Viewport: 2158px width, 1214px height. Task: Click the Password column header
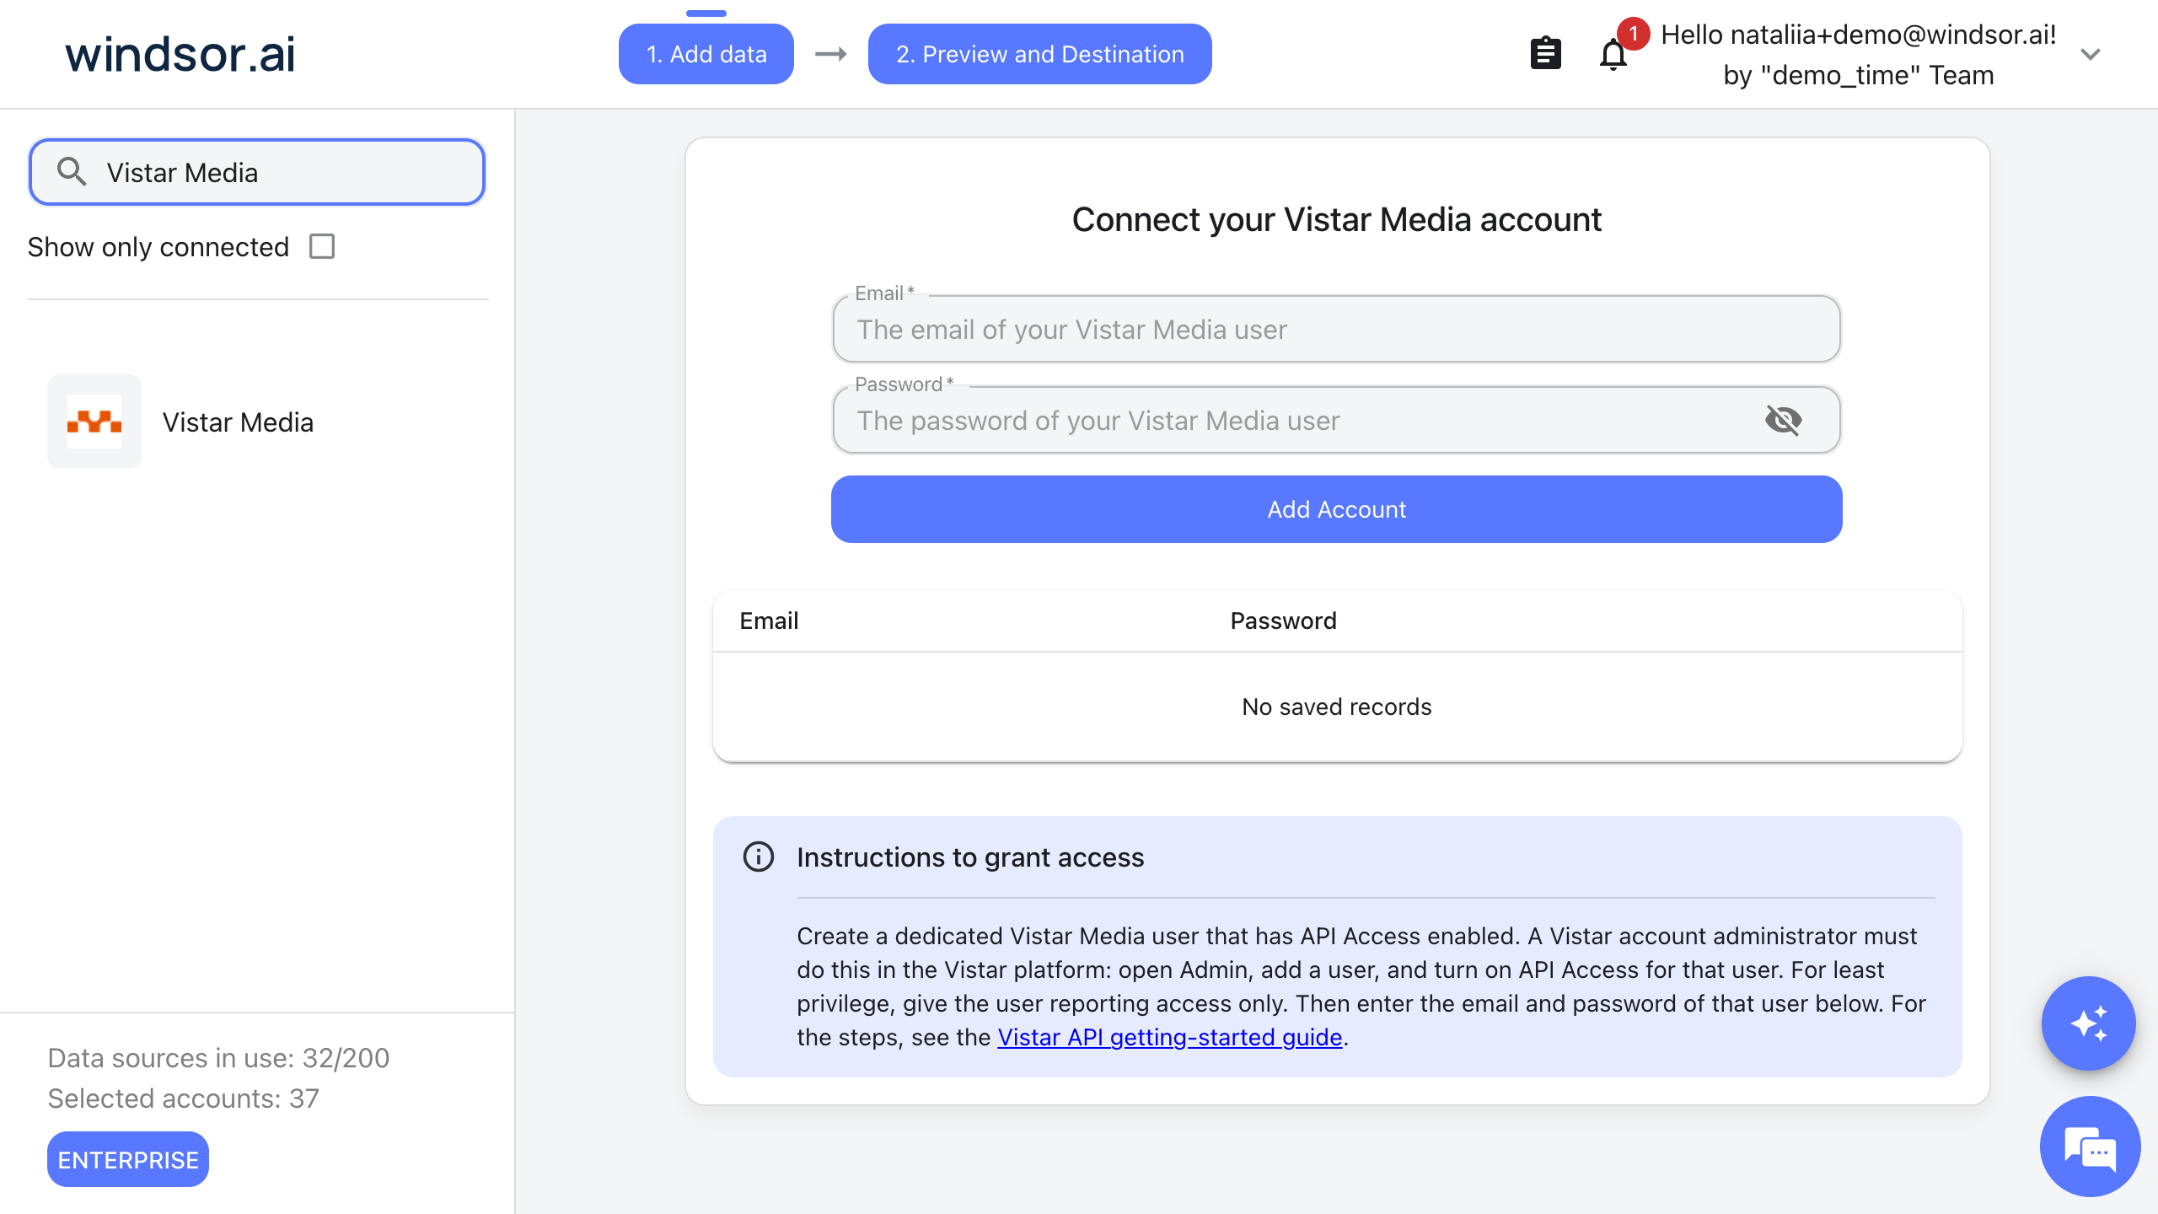pos(1283,620)
